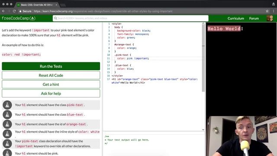277x156 pixels.
Task: Click flask icon for h1 should be pink test
Action: pyautogui.click(x=7, y=153)
